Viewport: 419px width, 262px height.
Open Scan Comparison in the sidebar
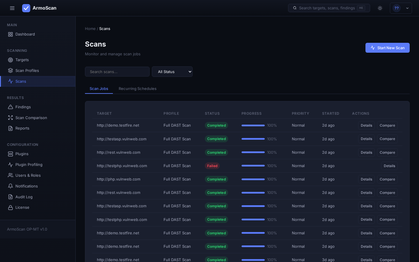(x=38, y=118)
